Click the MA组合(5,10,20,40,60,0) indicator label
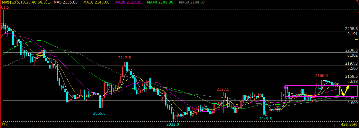This screenshot has height=128, width=359. click(x=24, y=2)
